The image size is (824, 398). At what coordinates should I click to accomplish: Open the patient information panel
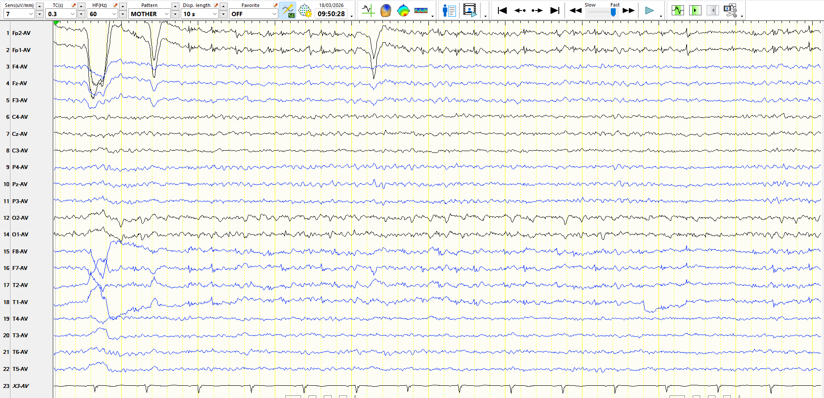(449, 10)
